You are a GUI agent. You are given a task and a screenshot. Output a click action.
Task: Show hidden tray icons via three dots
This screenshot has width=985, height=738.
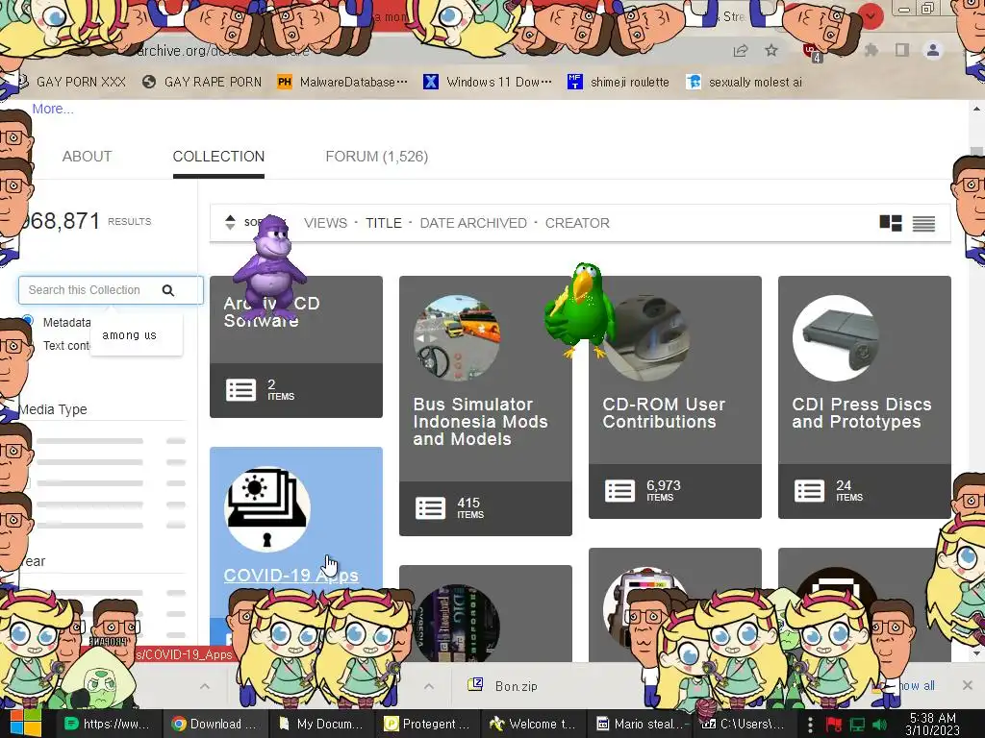point(810,725)
